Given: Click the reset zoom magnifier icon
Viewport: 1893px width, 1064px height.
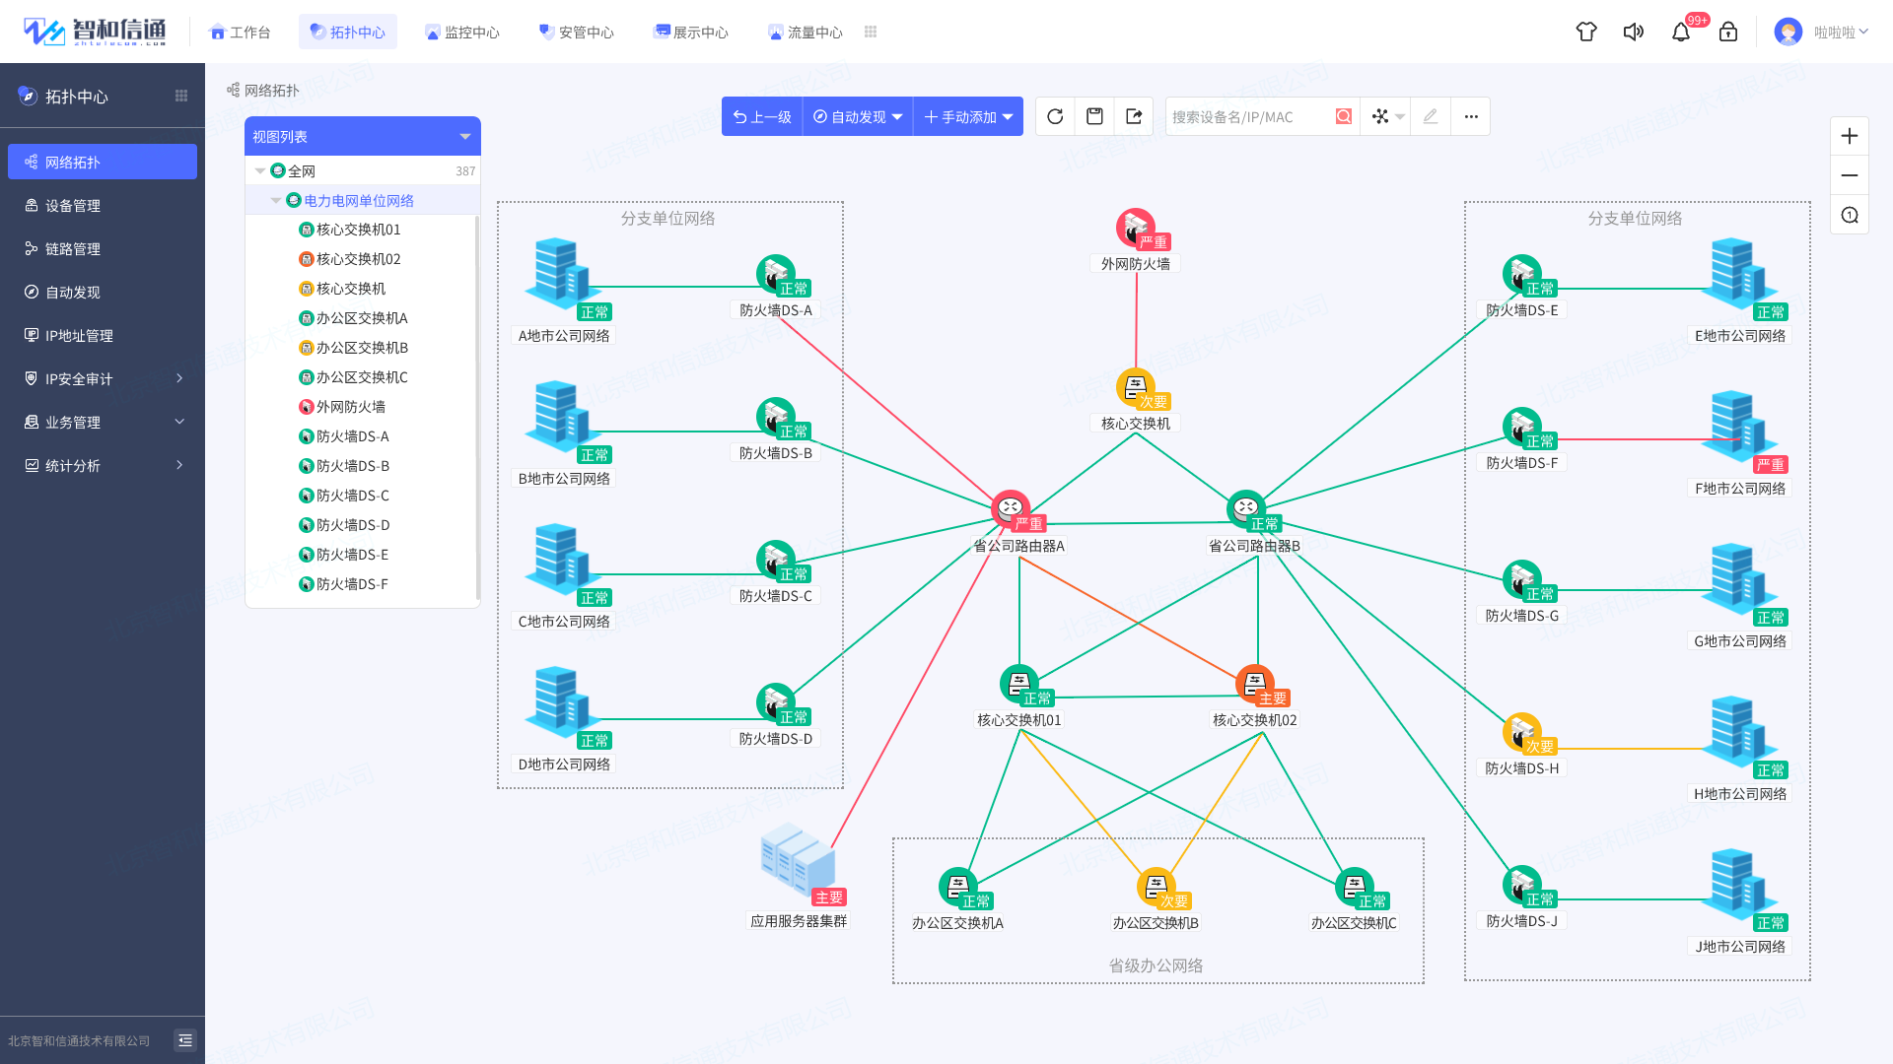Looking at the screenshot, I should pyautogui.click(x=1850, y=215).
